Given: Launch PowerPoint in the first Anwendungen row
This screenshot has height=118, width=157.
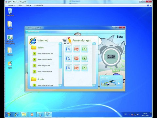Looking at the screenshot, I should pyautogui.click(x=77, y=49).
